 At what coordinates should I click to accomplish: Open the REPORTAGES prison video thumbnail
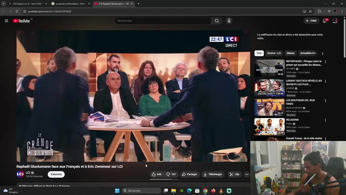tap(270, 68)
